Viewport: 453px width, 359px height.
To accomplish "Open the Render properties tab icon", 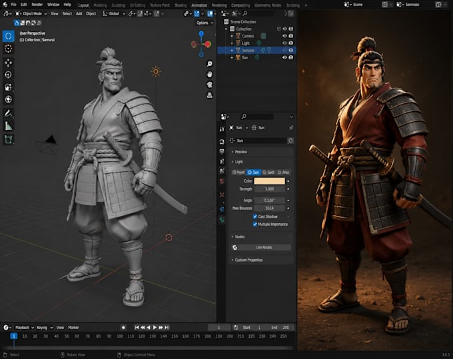I will point(222,141).
